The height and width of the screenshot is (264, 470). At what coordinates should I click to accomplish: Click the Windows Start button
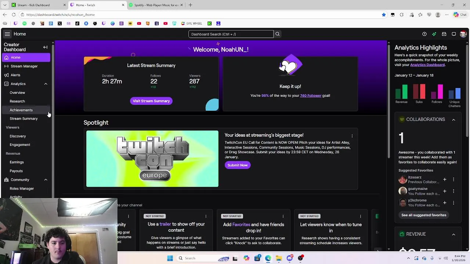170,258
